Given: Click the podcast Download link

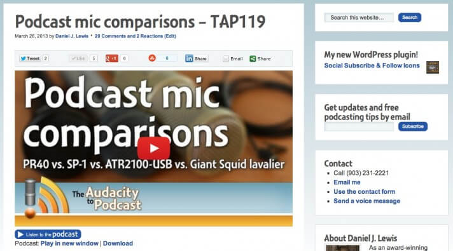Looking at the screenshot, I should point(118,243).
